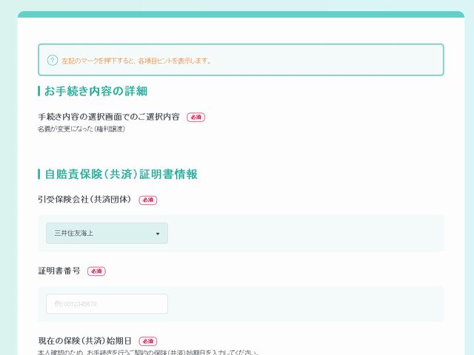Click the 自賠責保険(共済)証明書情報 heading
Image resolution: width=474 pixels, height=355 pixels.
click(x=121, y=175)
